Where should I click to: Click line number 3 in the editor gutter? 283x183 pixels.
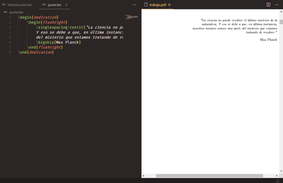pos(10,27)
